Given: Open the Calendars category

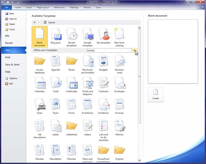Looking at the screenshot, I should coord(40,85).
